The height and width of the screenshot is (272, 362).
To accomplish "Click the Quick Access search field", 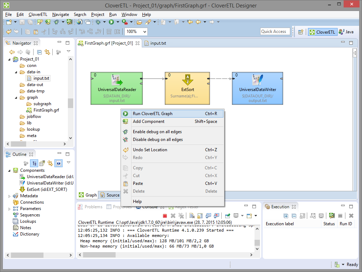I will 275,32.
